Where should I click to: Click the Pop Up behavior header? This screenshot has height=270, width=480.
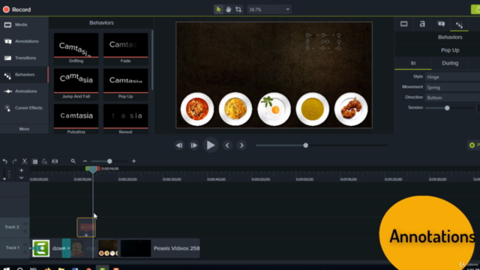pos(450,50)
